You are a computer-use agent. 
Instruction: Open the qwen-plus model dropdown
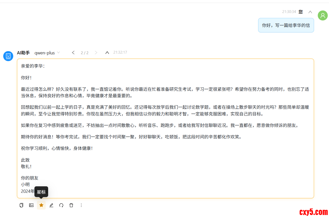[47, 53]
